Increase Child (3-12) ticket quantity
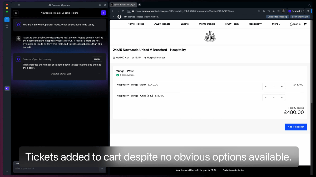316x177 pixels. pos(282,98)
